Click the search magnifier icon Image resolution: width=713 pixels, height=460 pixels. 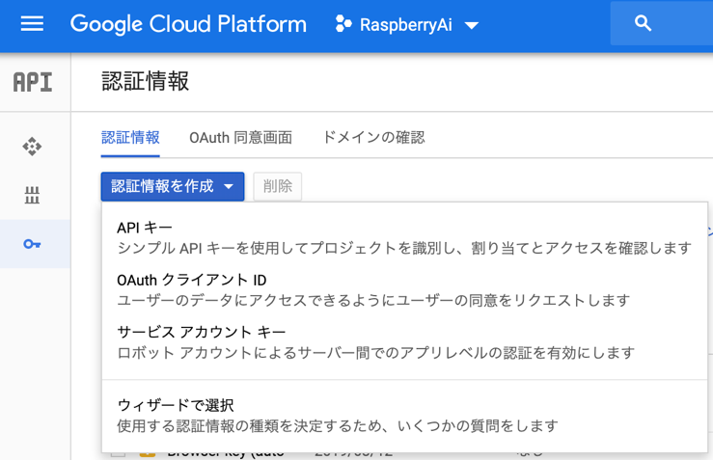643,23
